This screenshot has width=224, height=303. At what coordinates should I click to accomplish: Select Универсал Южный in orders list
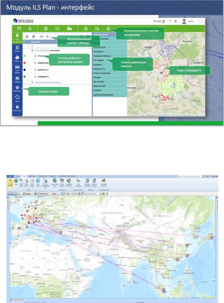click(109, 56)
